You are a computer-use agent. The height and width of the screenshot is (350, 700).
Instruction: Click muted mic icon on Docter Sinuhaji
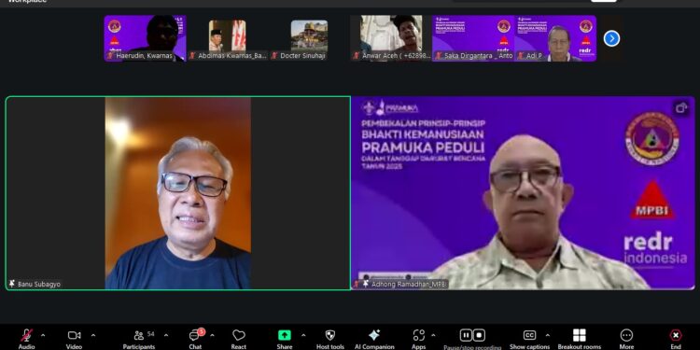[x=274, y=56]
